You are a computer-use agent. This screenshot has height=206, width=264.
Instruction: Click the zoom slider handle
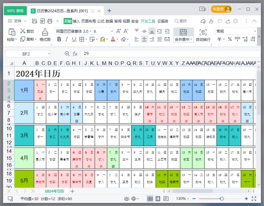click(222, 199)
